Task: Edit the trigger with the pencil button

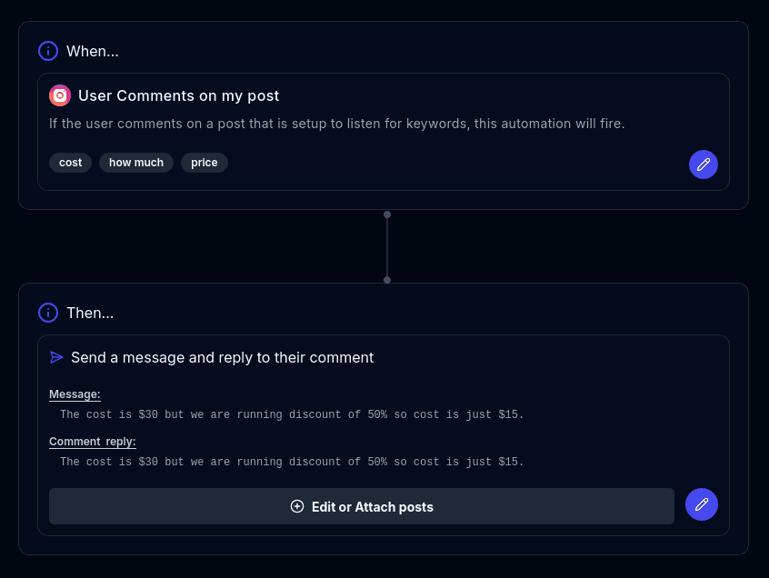Action: tap(703, 164)
